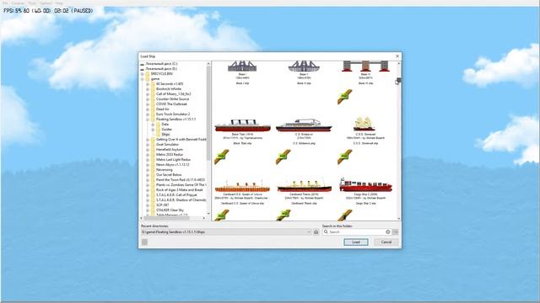The height and width of the screenshot is (303, 540).
Task: Select the 'Ships' subfolder in the tree
Action: coord(165,135)
